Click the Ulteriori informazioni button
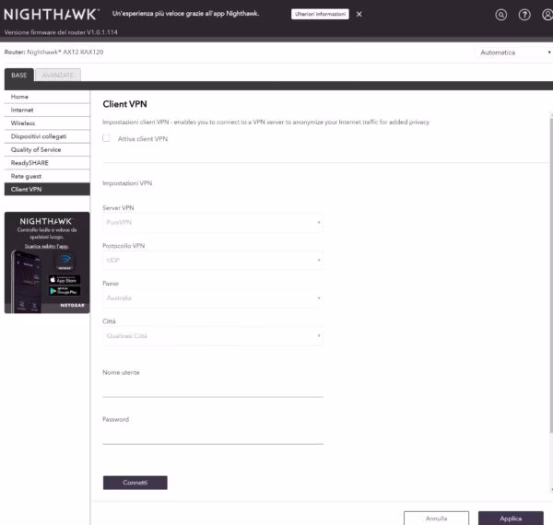 coord(320,14)
